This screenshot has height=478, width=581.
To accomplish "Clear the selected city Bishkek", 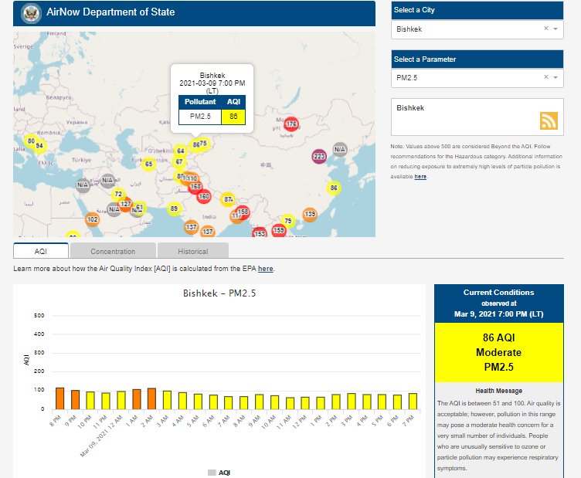I will click(545, 29).
